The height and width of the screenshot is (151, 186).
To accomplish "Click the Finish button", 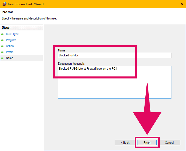I will (147, 143).
